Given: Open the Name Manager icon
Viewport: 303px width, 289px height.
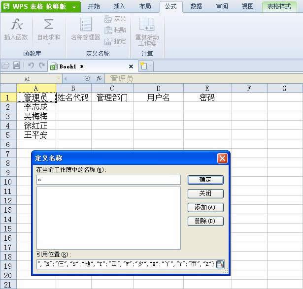Looking at the screenshot, I should point(86,24).
